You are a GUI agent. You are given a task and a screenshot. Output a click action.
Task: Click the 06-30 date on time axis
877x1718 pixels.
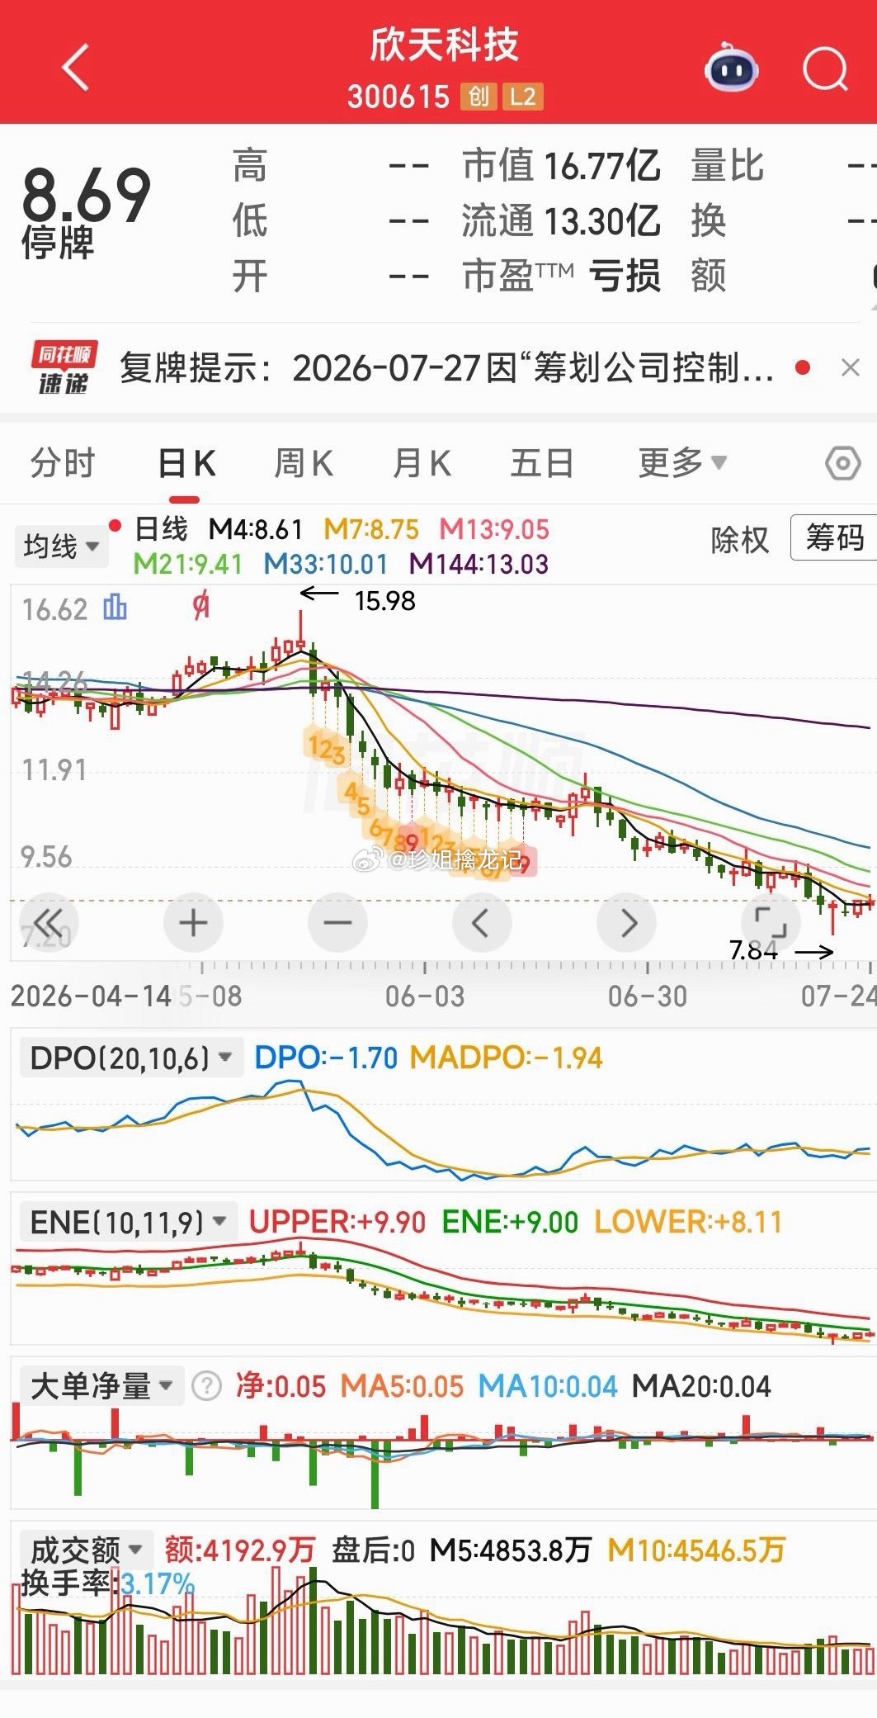click(x=648, y=996)
